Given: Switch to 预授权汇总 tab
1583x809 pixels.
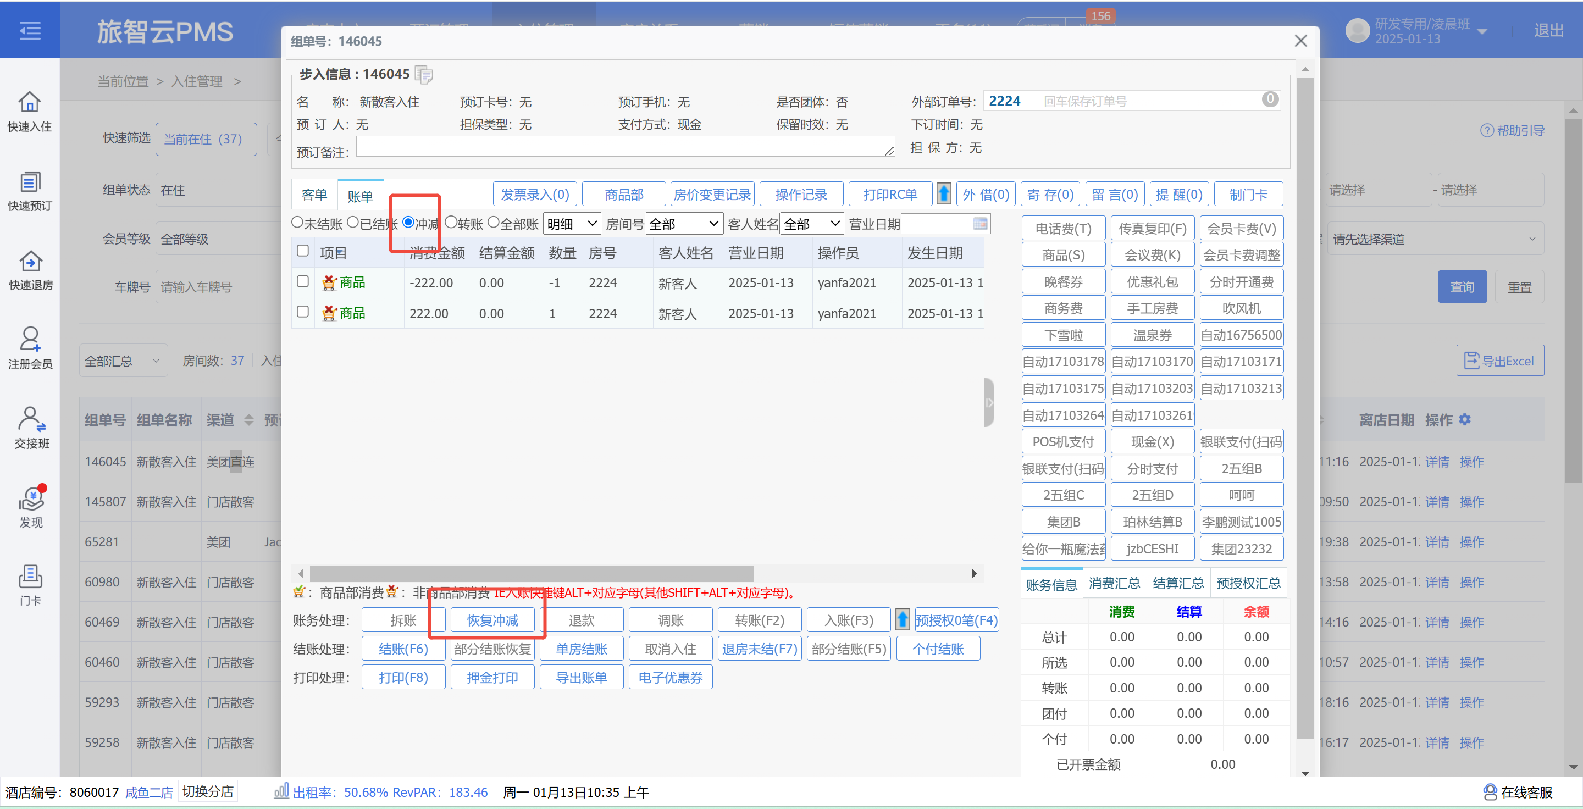Looking at the screenshot, I should 1248,583.
